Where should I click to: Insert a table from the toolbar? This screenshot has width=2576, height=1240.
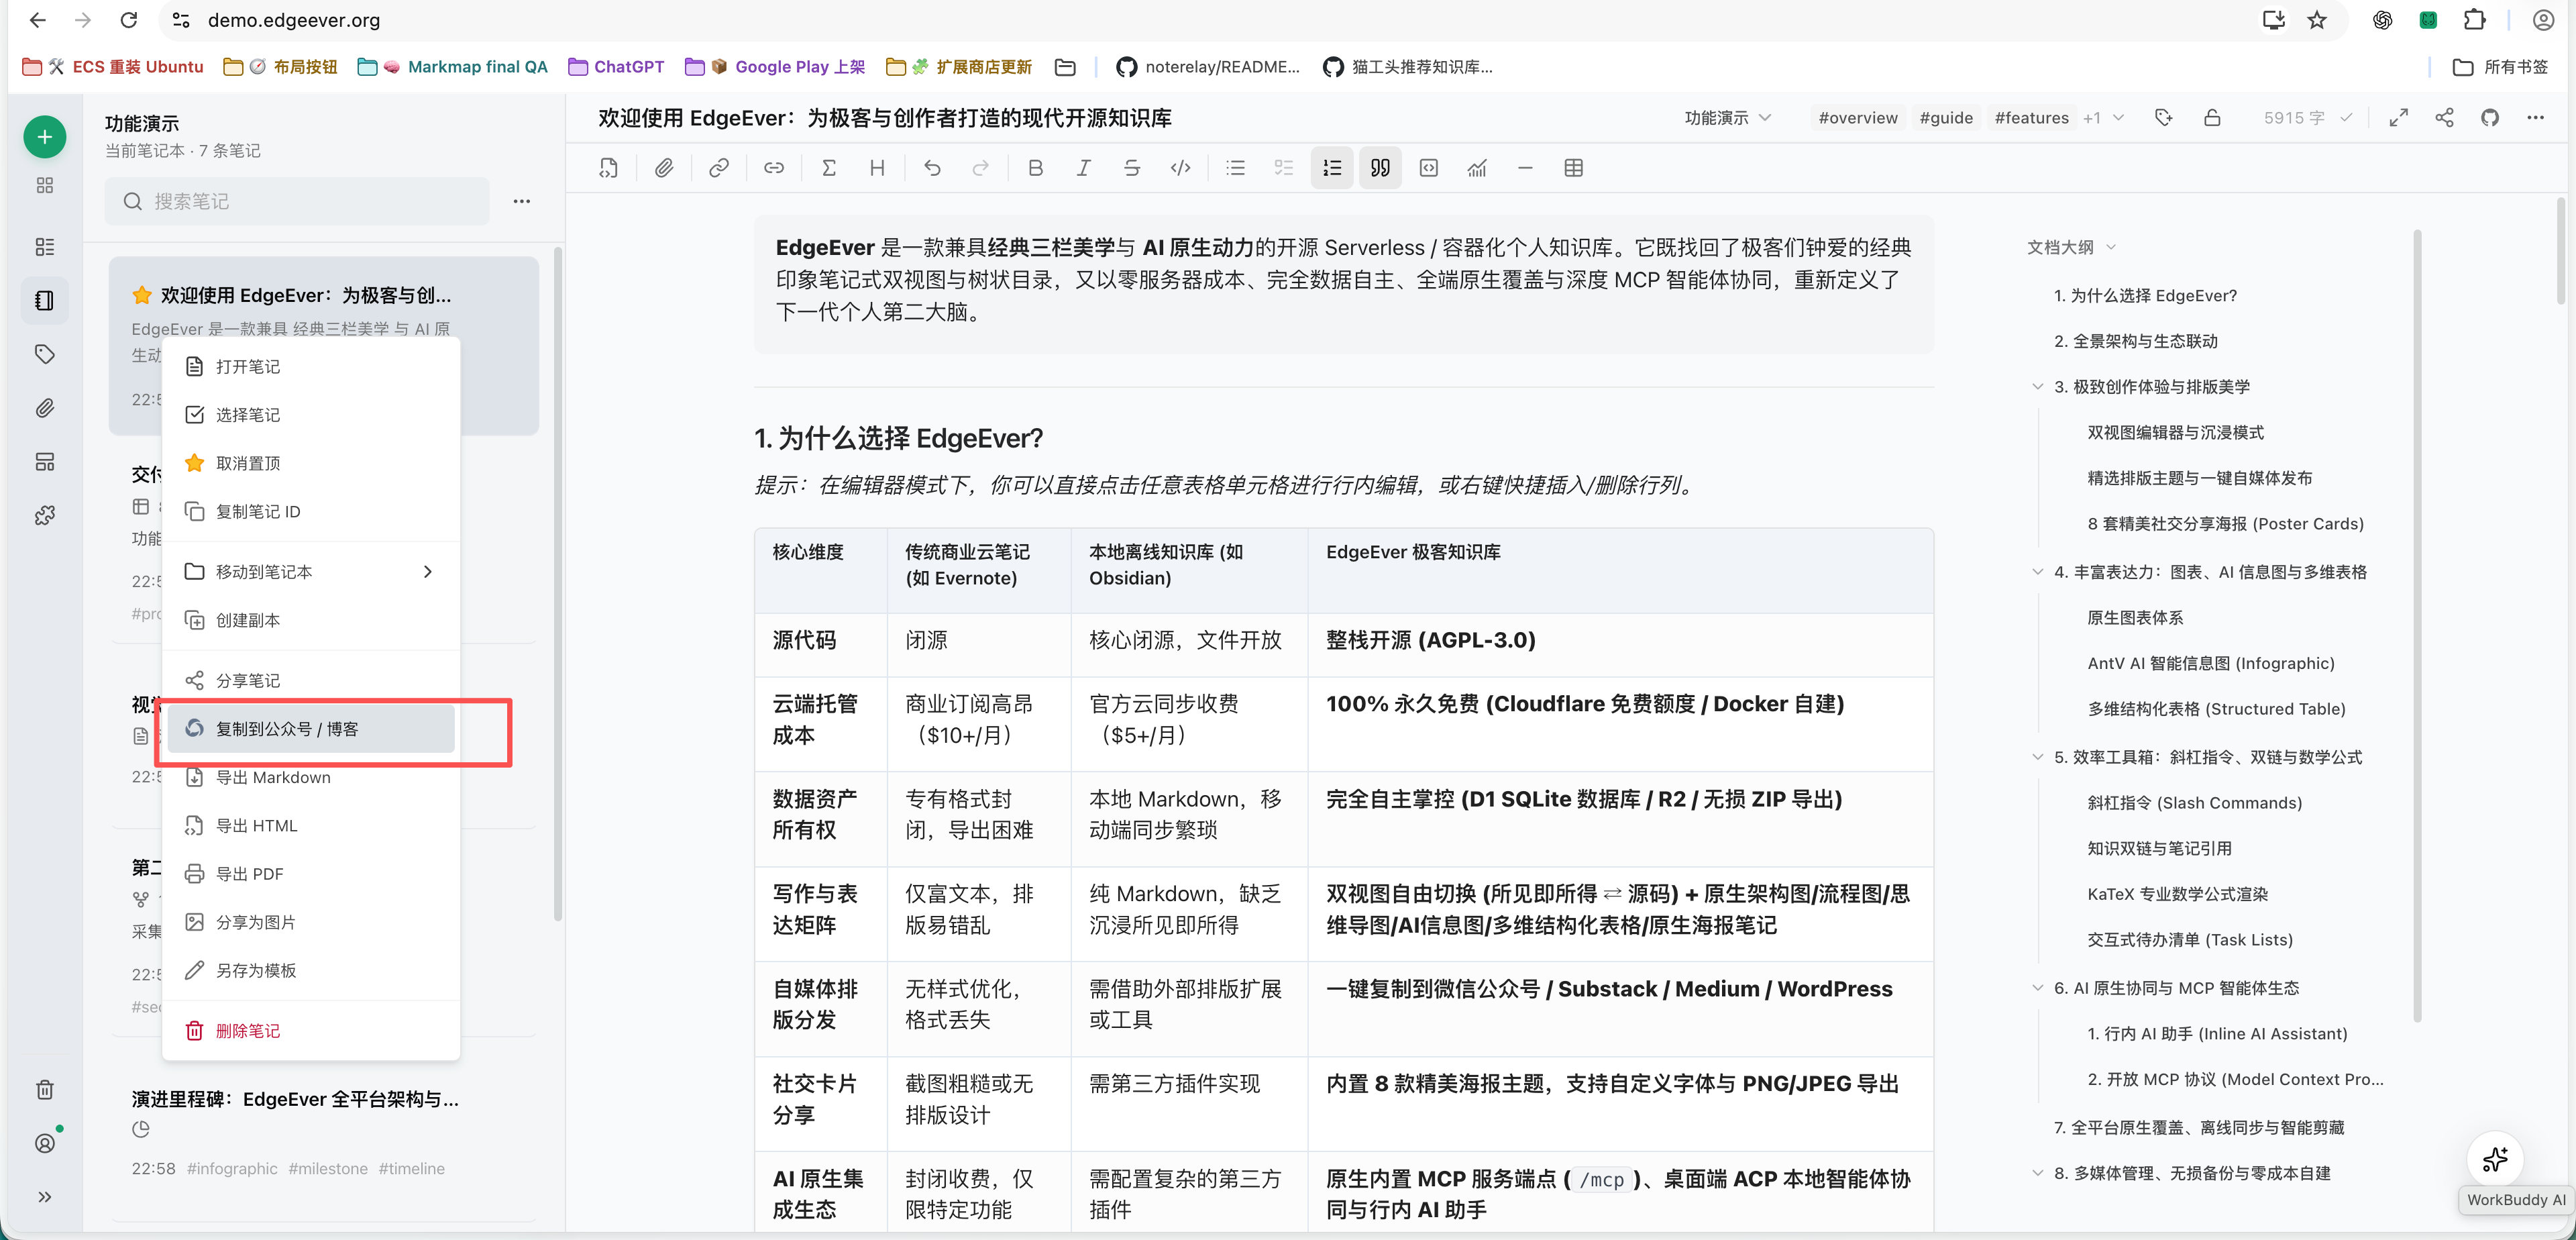(1573, 168)
